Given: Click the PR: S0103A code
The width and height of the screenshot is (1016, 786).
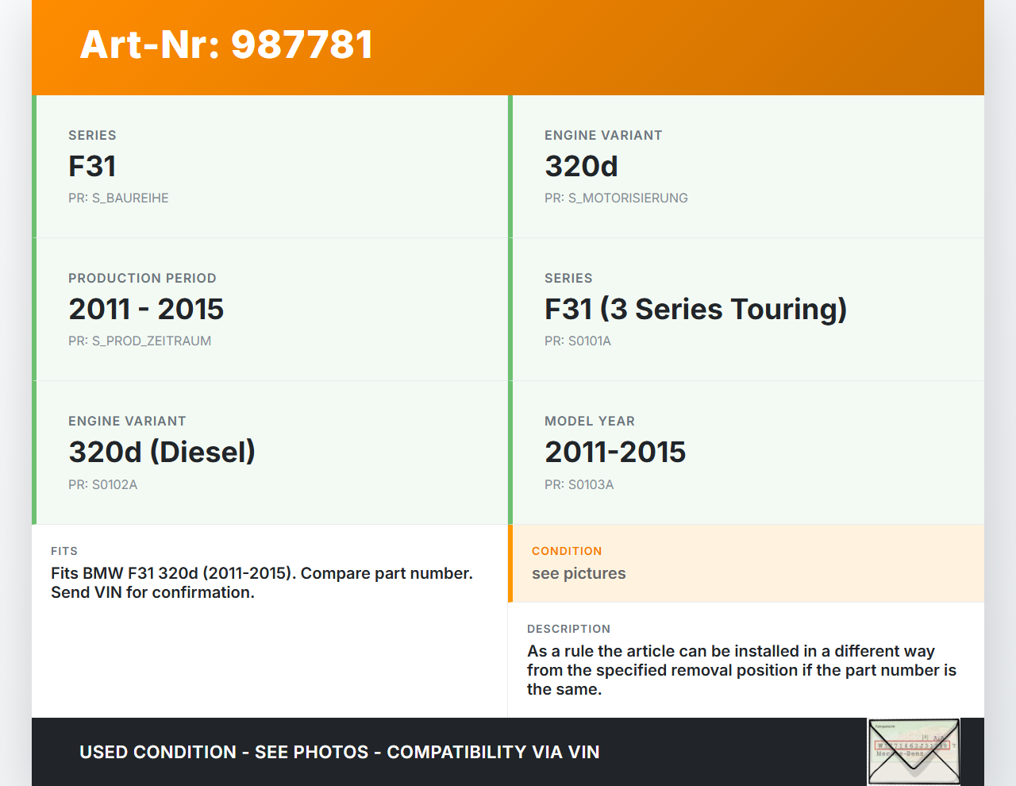Looking at the screenshot, I should (x=579, y=485).
